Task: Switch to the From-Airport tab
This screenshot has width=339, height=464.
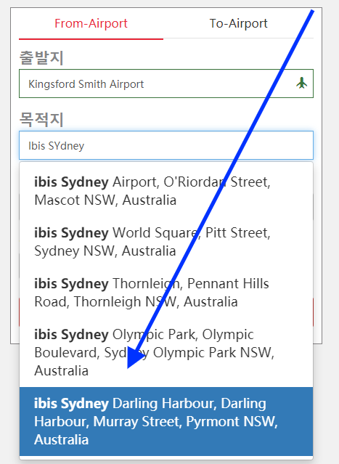Action: 91,24
